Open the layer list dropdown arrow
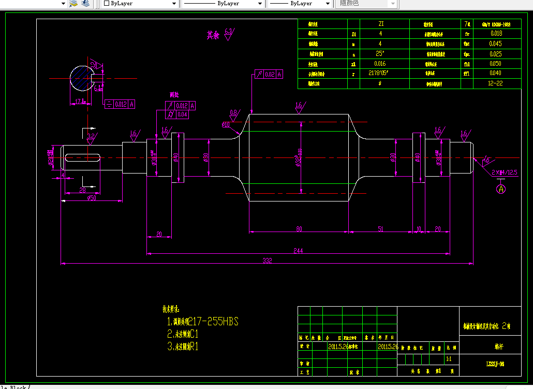This screenshot has height=389, width=533. tap(63, 4)
